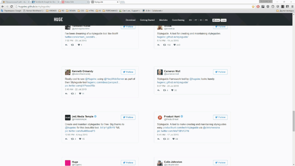Viewport: 295px width, 166px height.
Task: Click the GitHub Star button
Action: tap(216, 20)
